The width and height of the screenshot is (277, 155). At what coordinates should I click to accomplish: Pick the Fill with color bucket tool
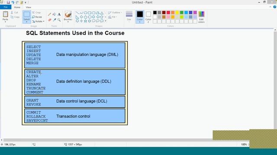pyautogui.click(x=55, y=14)
